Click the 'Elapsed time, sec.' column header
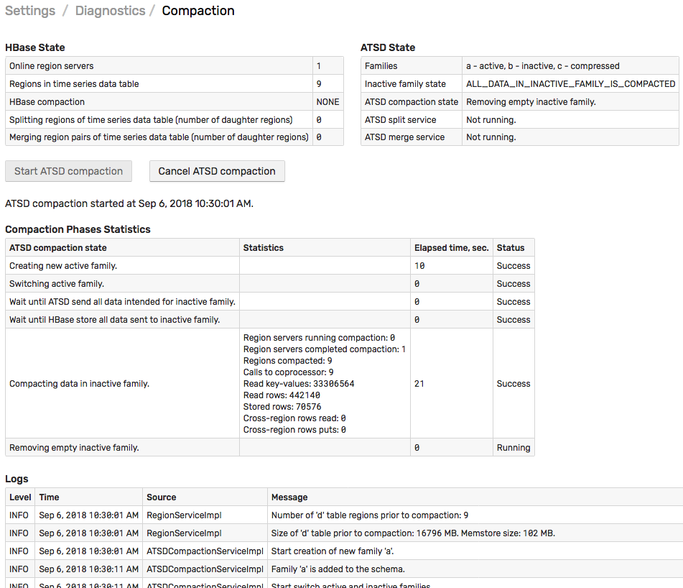Viewport: 683px width, 588px height. click(x=451, y=247)
